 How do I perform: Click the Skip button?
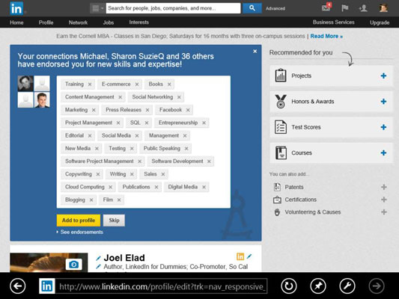tap(114, 221)
